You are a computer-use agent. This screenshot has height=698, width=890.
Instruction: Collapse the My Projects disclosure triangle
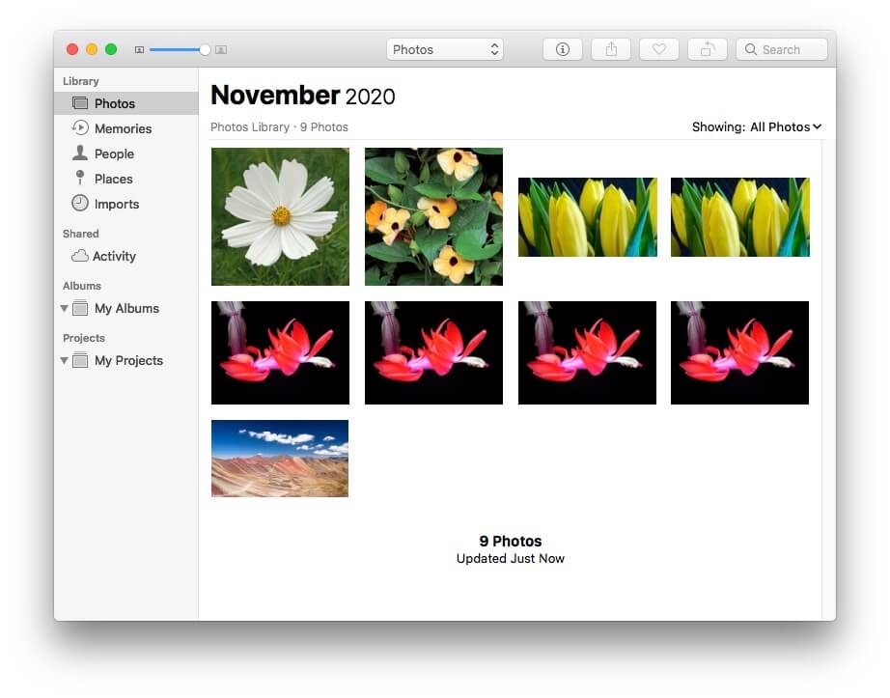pyautogui.click(x=64, y=361)
